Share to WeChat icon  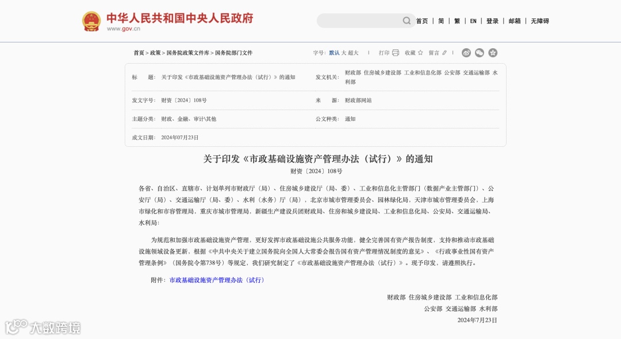[479, 53]
